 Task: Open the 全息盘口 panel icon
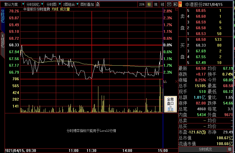point(170,104)
